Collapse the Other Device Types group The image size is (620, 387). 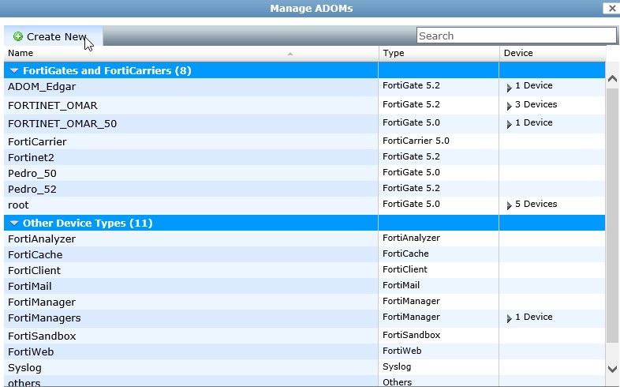14,223
